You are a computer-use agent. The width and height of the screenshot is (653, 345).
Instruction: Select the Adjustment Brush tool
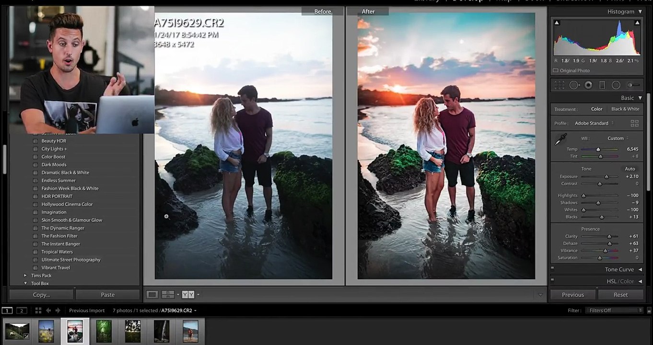coord(633,85)
